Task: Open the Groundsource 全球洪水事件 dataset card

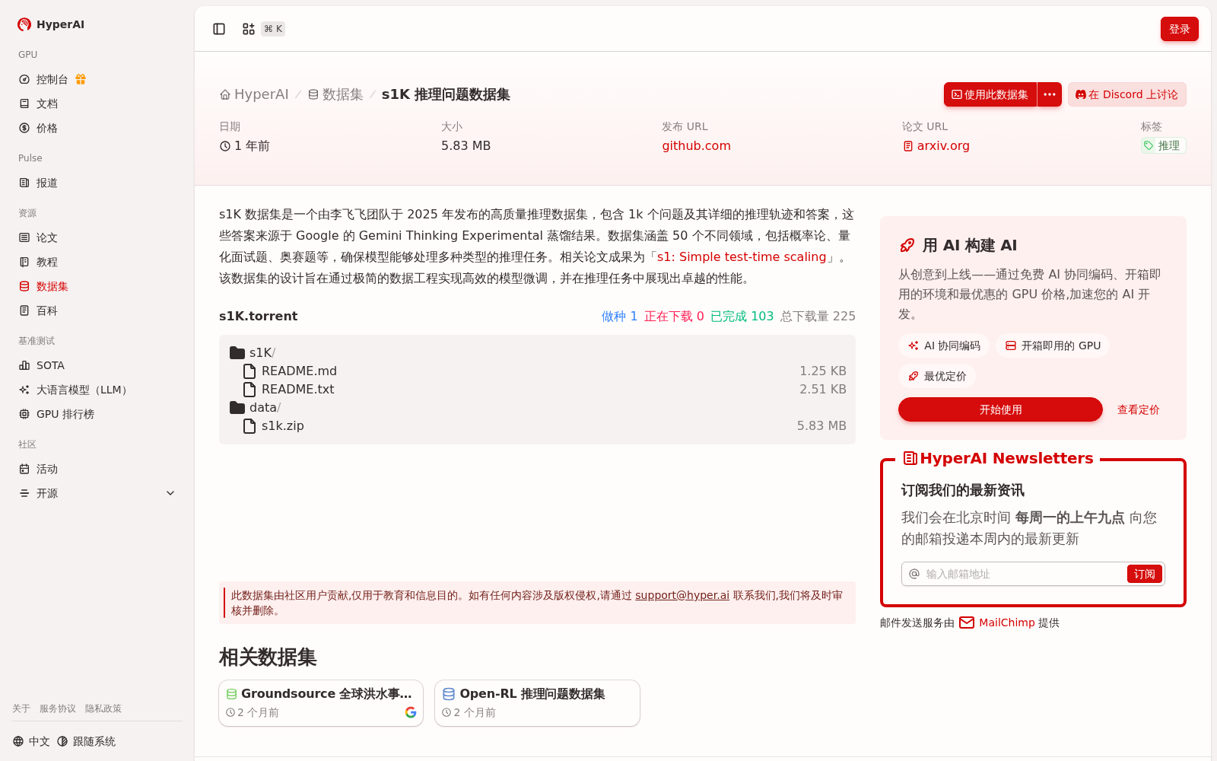Action: [321, 703]
